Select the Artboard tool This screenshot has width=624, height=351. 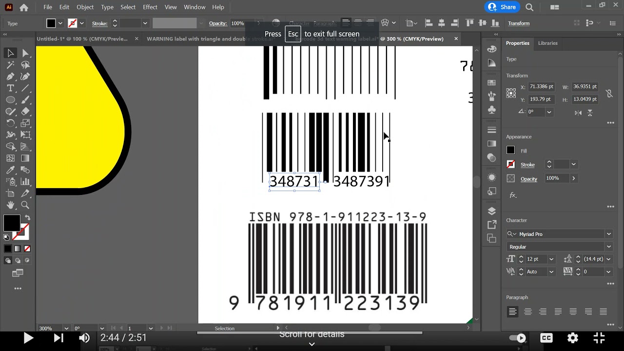pyautogui.click(x=10, y=193)
